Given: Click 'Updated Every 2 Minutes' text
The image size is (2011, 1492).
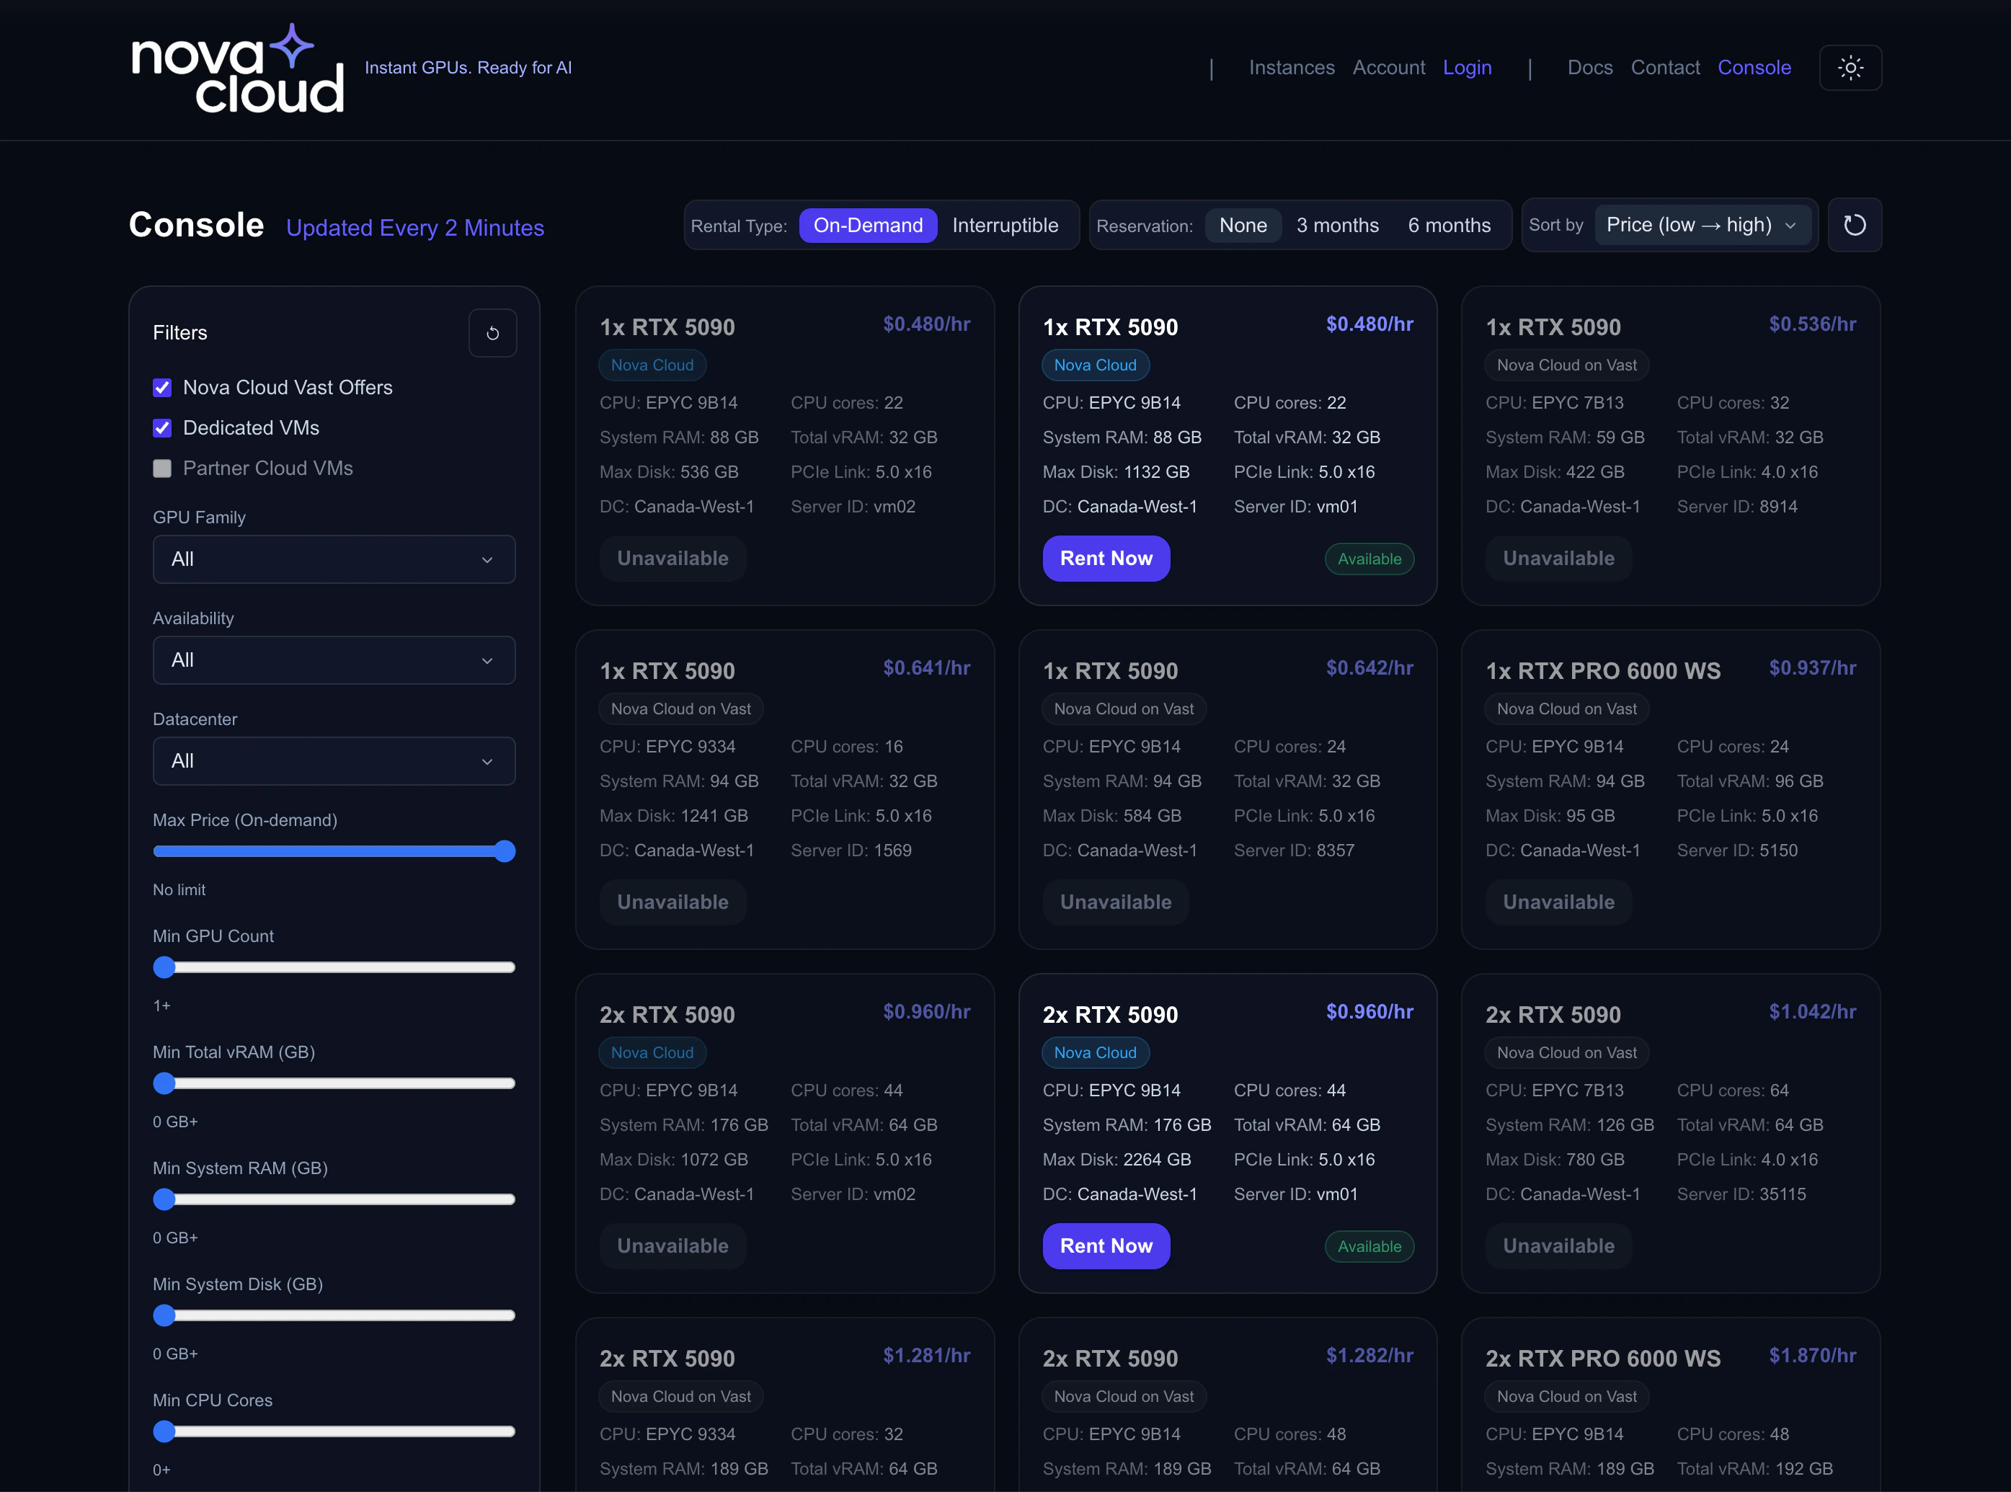Looking at the screenshot, I should [x=415, y=228].
